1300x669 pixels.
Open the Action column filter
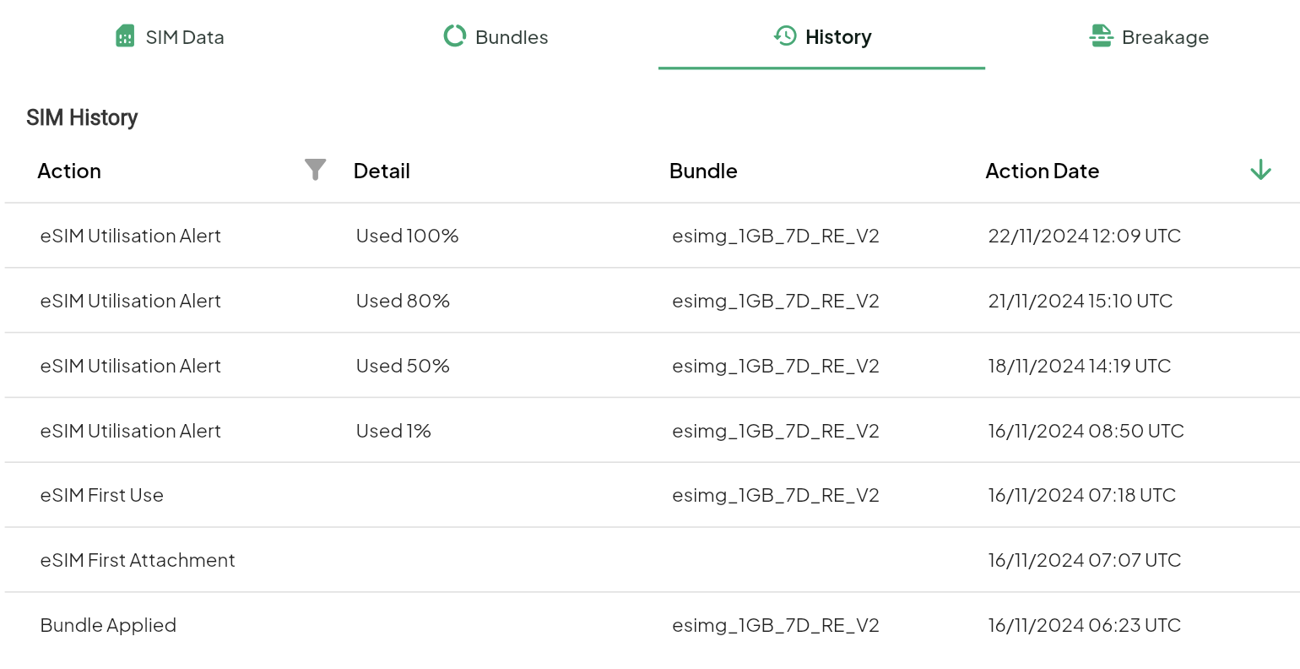(315, 170)
